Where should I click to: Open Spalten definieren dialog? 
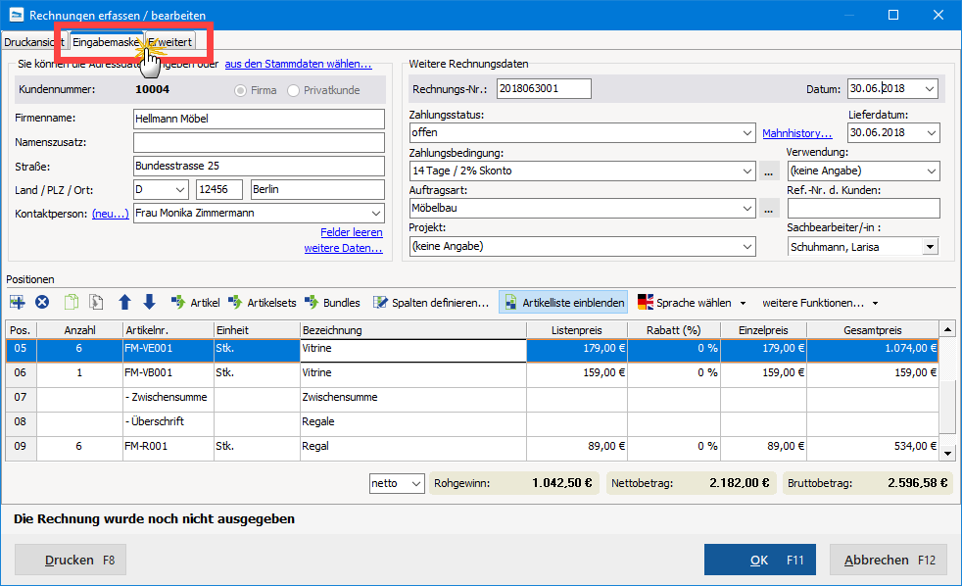(x=431, y=303)
